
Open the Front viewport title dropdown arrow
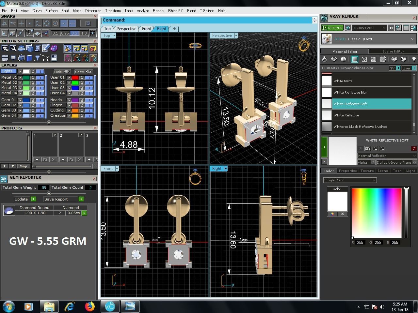pos(117,169)
